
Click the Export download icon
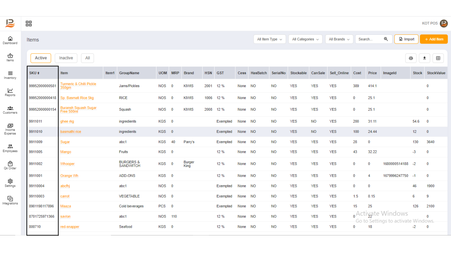point(424,58)
